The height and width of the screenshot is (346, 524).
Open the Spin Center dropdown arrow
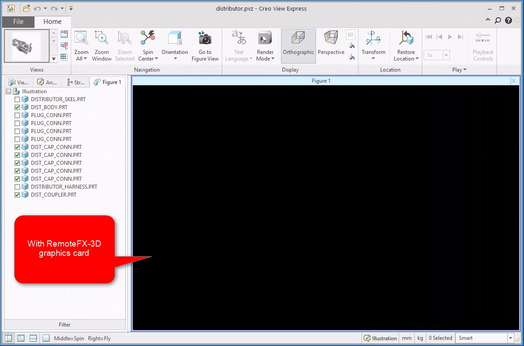coord(156,59)
